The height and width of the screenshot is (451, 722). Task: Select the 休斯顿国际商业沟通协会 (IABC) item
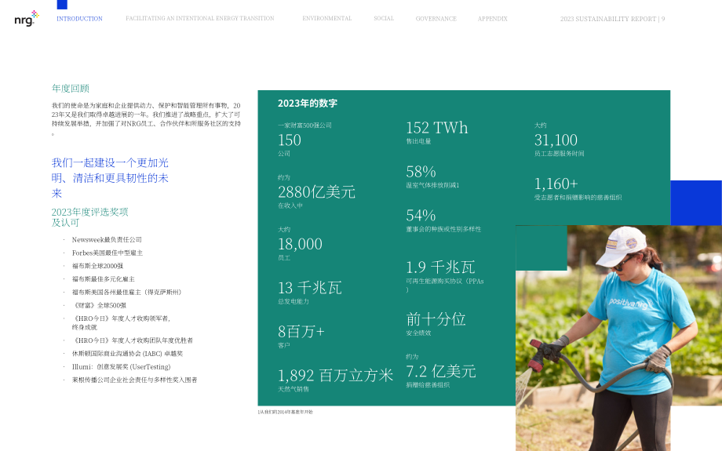point(128,354)
